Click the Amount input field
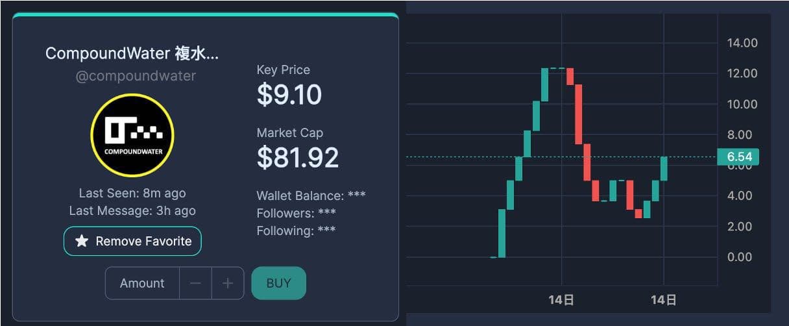 pos(142,283)
